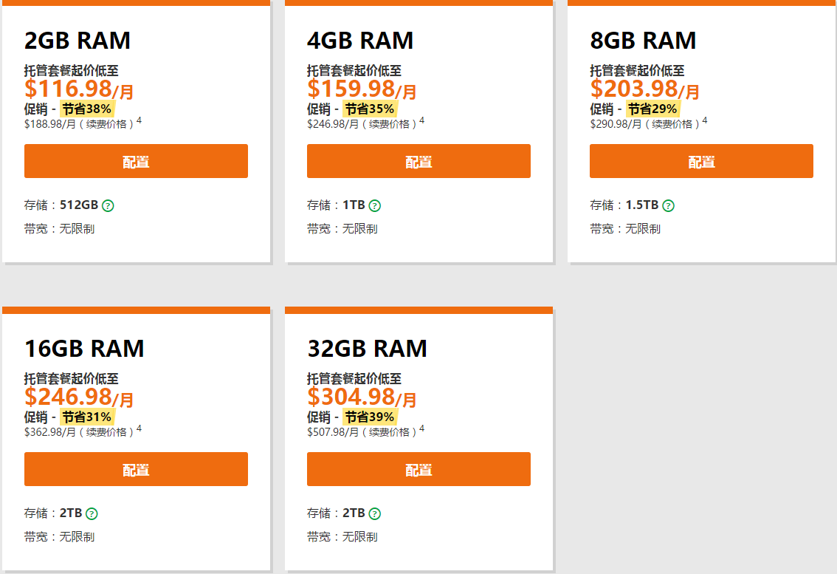Open footnote 4 next to $507.98 renewal price
The height and width of the screenshot is (574, 837).
click(x=422, y=428)
